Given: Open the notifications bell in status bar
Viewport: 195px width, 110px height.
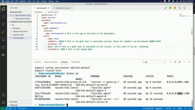Looking at the screenshot, I should (x=190, y=108).
